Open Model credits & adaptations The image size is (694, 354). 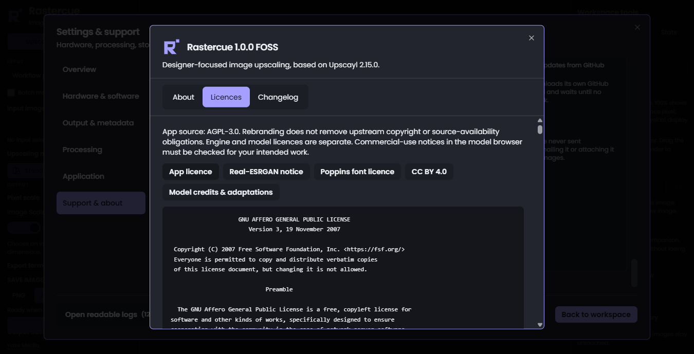click(x=221, y=192)
